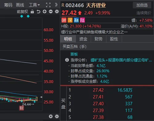Switch to the 财务 tab
The width and height of the screenshot is (154, 121).
(x=99, y=39)
